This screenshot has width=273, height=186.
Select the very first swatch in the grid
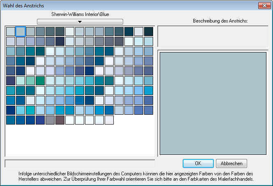(11, 32)
